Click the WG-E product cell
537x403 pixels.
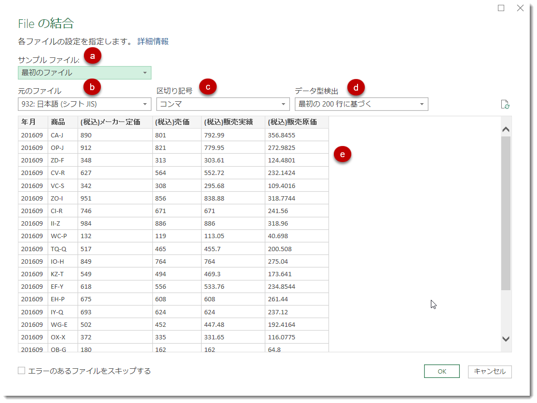tap(63, 324)
